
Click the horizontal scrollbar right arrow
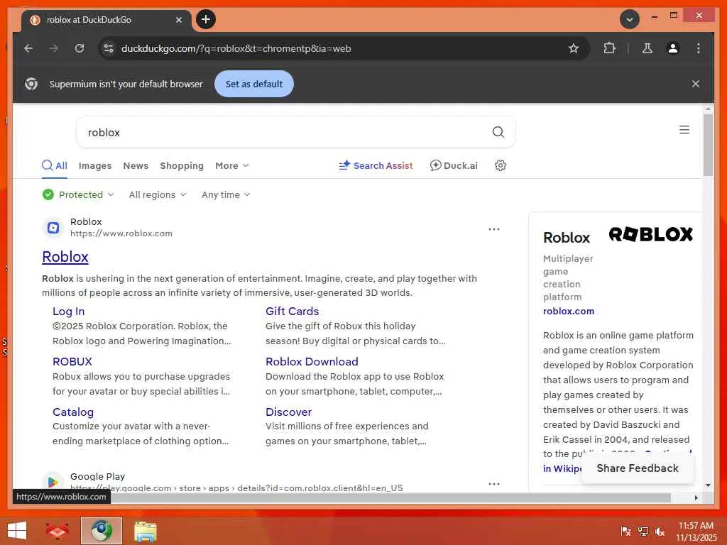(x=696, y=497)
